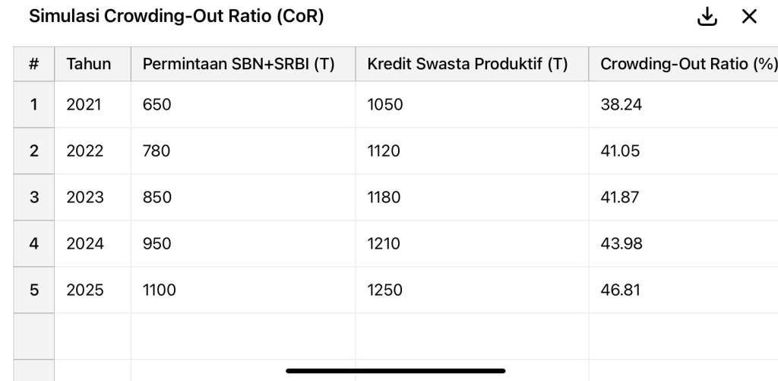The image size is (778, 381).
Task: Select the ratio cell 46.81
Action: click(621, 290)
